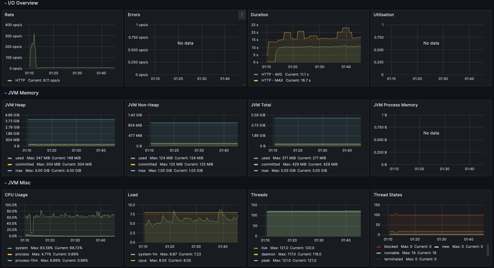Toggle the HTTP series in Rate legend
Screen dimensions: 494x268
20,80
